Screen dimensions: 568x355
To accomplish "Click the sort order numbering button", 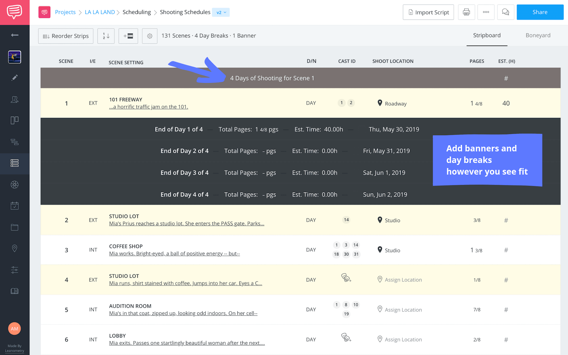I will click(106, 36).
